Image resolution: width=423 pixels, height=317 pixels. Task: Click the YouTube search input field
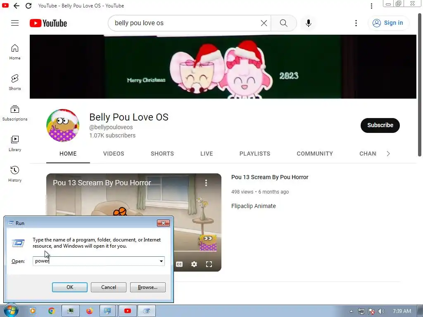pos(186,23)
